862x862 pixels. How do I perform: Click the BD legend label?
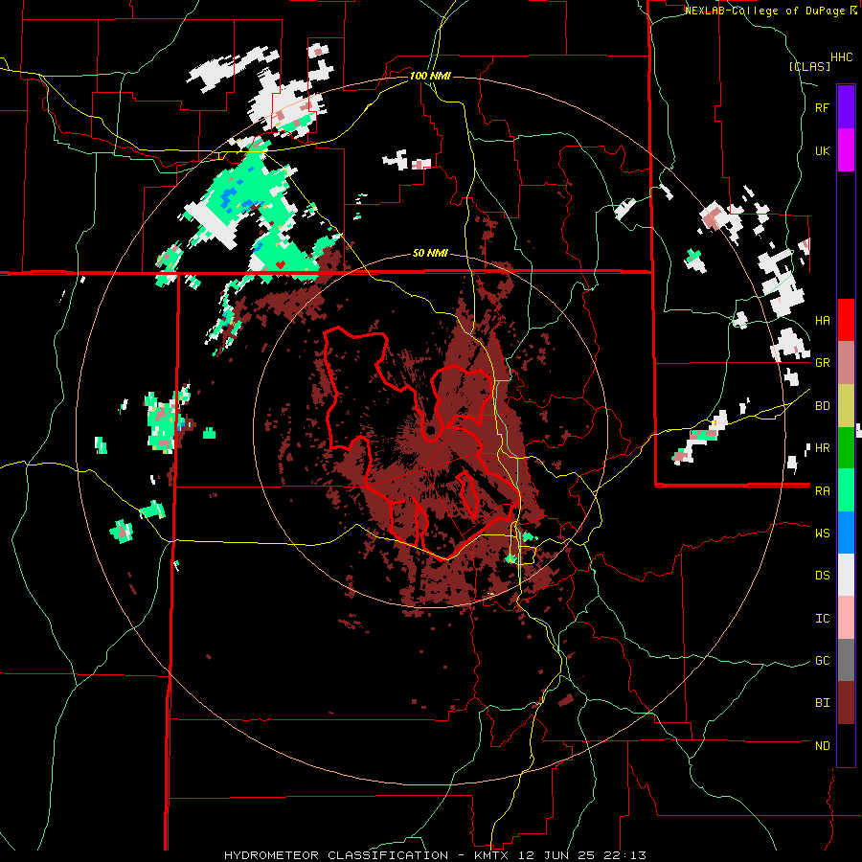pos(822,406)
